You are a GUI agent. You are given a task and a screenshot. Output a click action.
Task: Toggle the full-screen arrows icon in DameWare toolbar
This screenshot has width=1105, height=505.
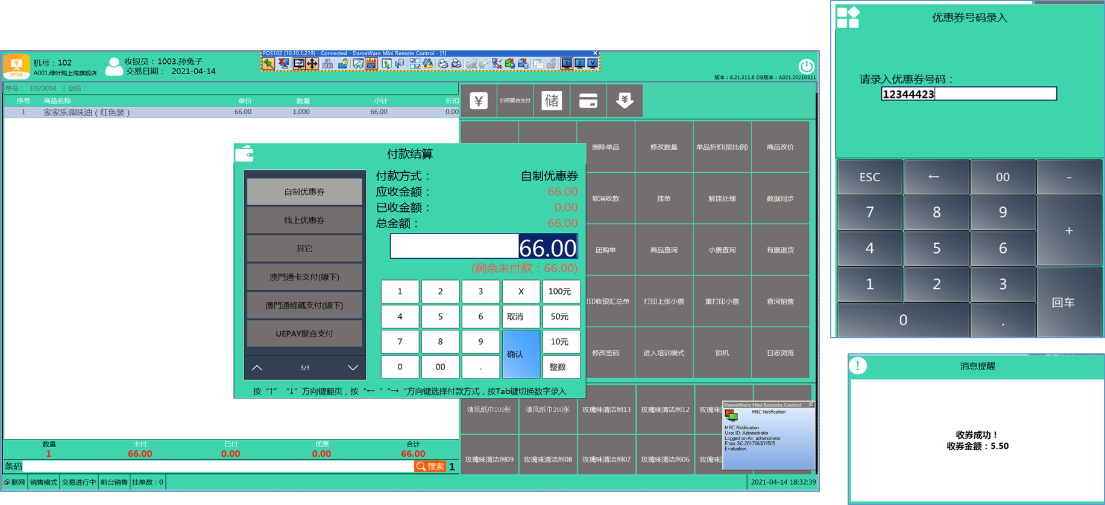click(x=312, y=64)
